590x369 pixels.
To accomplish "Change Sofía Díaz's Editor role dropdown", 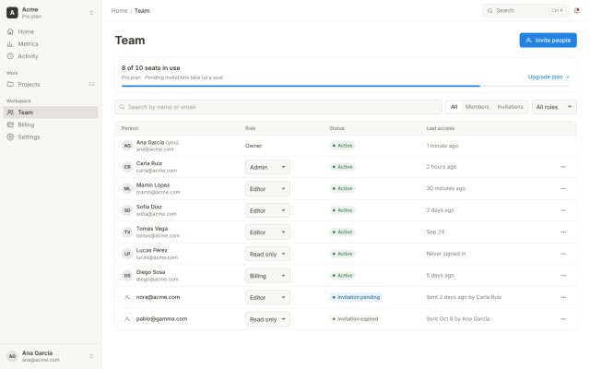I will 267,211.
